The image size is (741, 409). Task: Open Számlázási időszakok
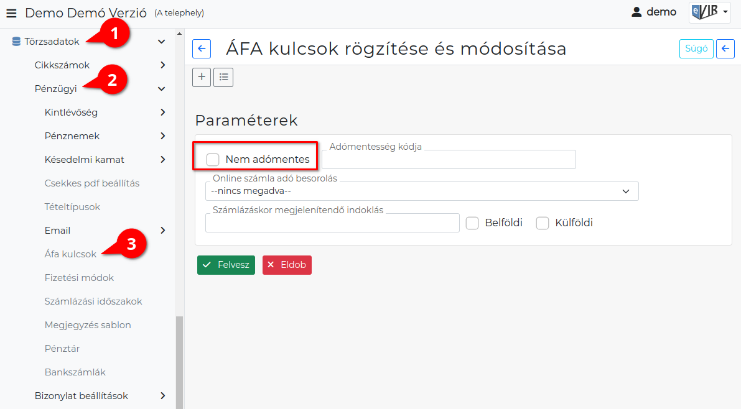pyautogui.click(x=93, y=301)
